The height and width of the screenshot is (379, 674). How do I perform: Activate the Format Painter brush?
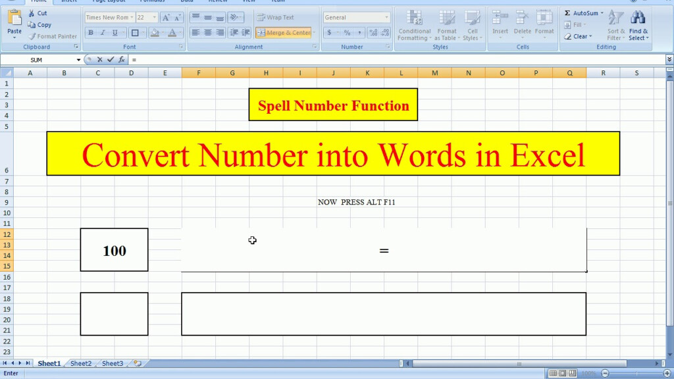[32, 37]
